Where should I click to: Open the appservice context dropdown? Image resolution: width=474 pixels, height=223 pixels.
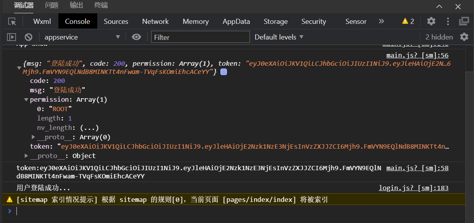pos(82,37)
